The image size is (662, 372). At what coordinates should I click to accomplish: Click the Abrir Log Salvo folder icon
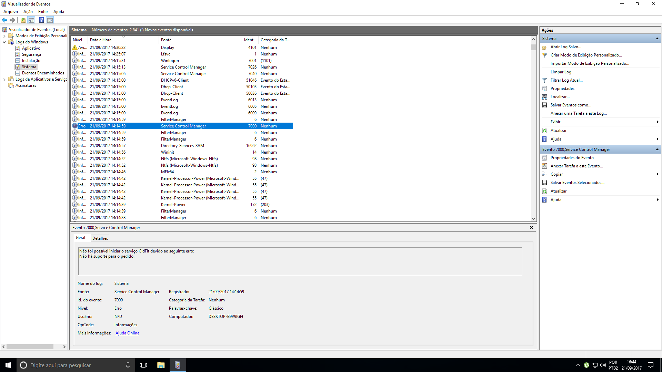(544, 47)
